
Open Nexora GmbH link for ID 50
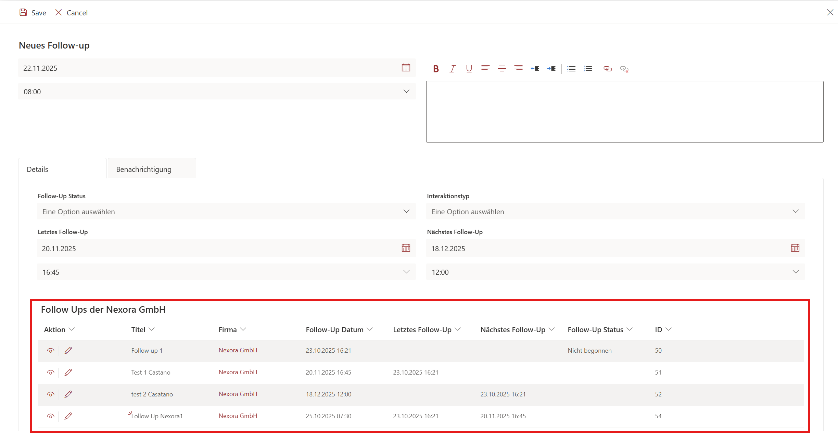click(238, 350)
